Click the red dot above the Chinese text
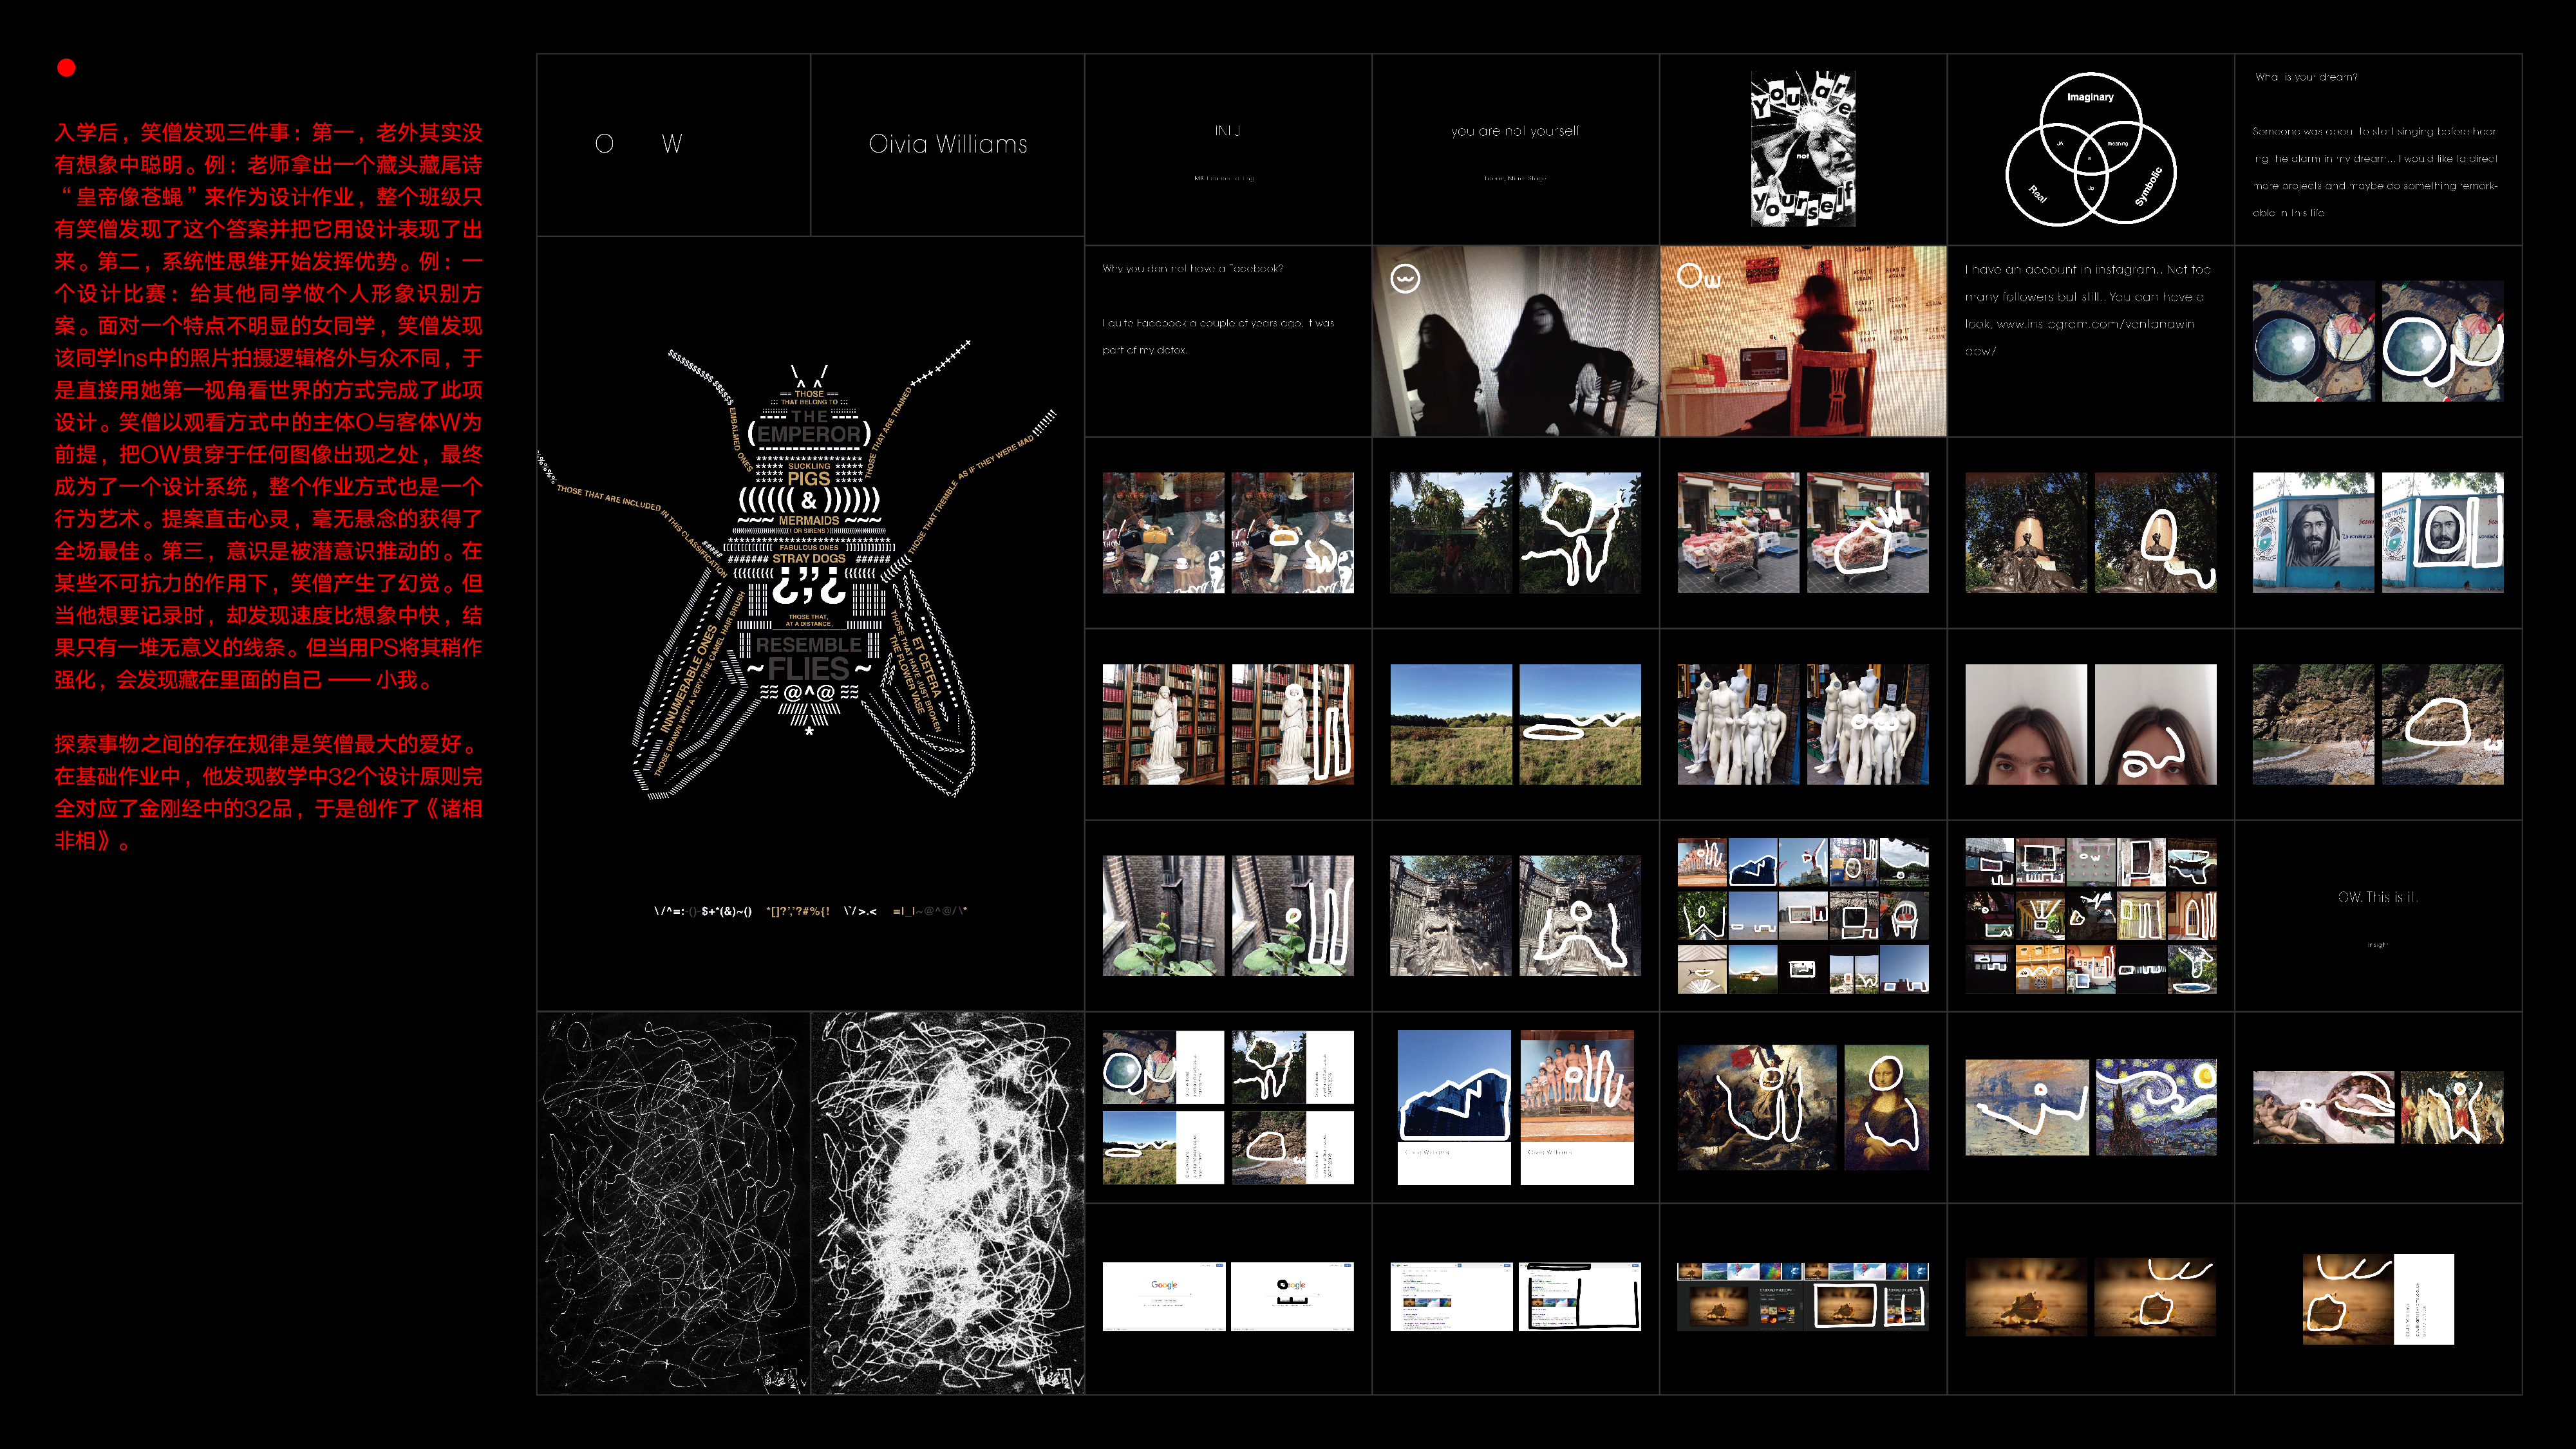2576x1449 pixels. pyautogui.click(x=66, y=68)
